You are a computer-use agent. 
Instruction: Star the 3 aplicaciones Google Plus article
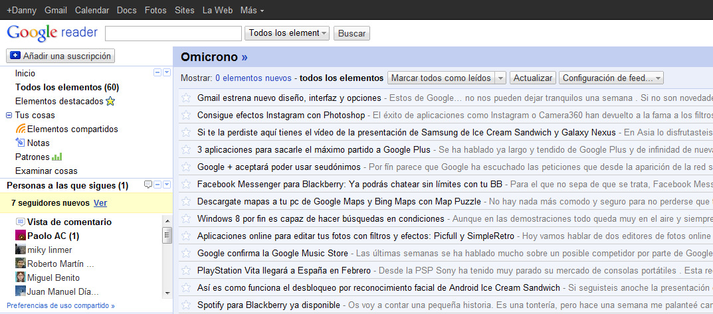click(x=185, y=149)
